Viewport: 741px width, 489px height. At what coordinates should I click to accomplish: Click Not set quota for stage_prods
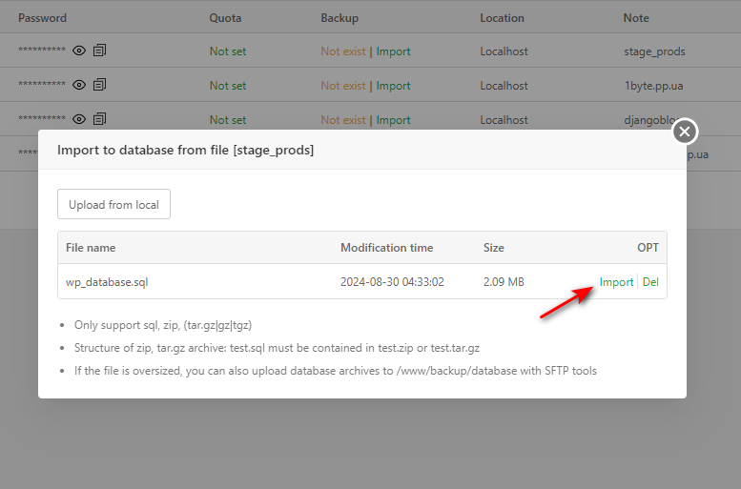coord(228,51)
